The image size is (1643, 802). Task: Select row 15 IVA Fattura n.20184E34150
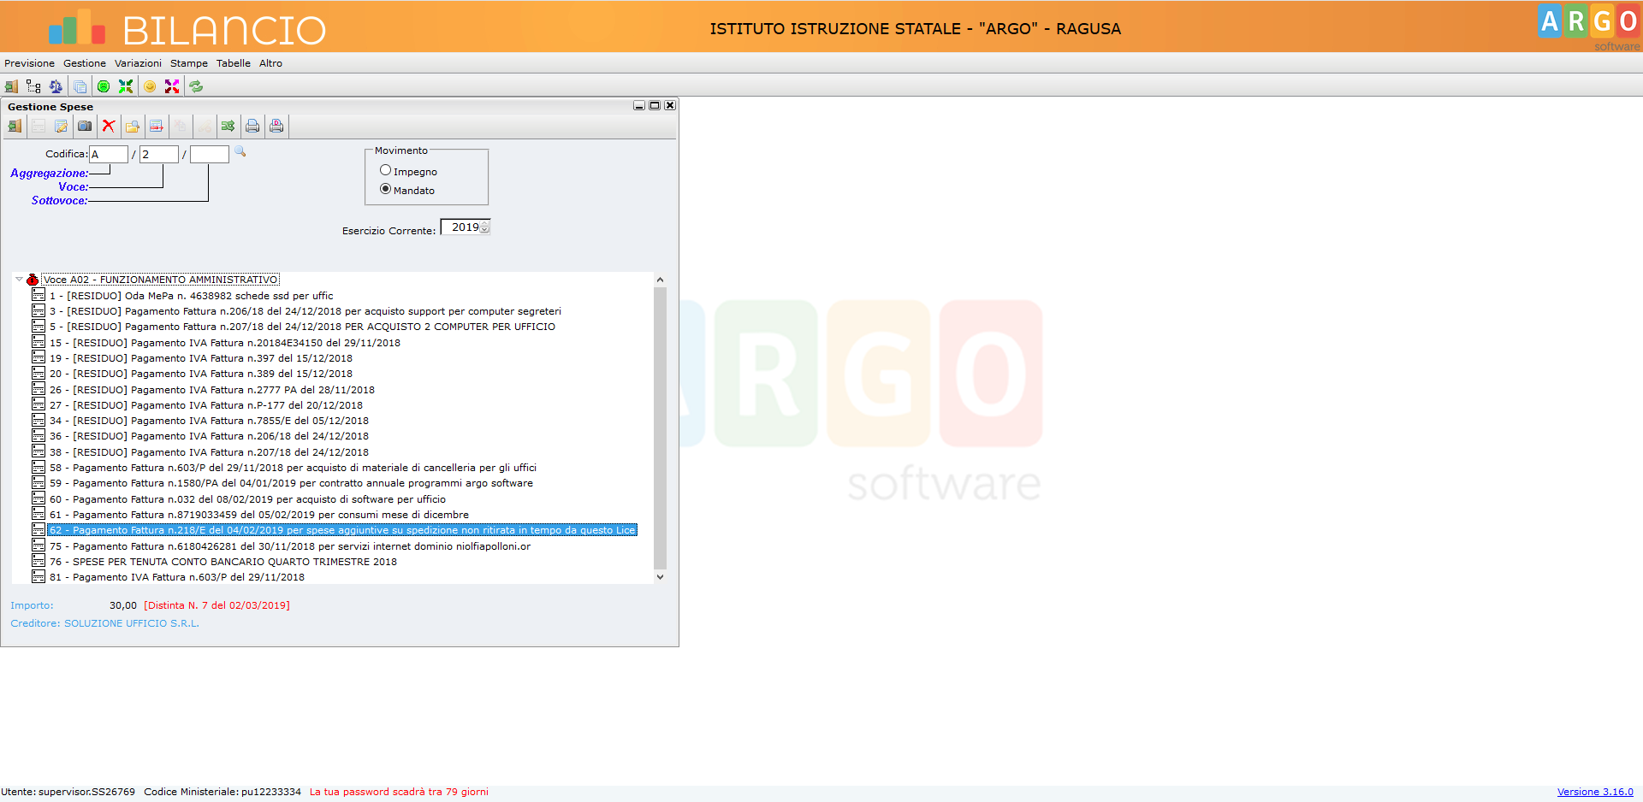click(224, 343)
